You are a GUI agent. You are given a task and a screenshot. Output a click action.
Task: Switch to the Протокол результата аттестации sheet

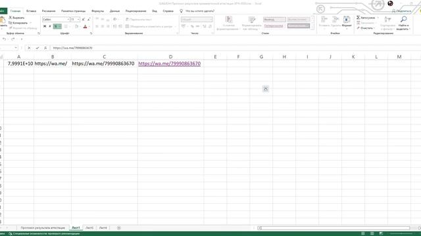pos(43,228)
